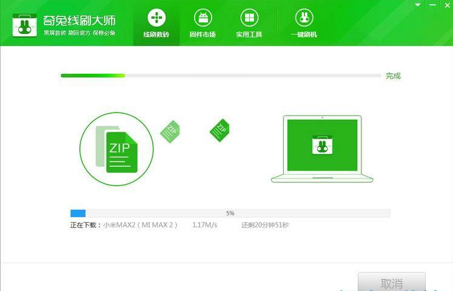Switch to the 固件市场 tab
Viewport: 453px width, 291px height.
coord(203,23)
